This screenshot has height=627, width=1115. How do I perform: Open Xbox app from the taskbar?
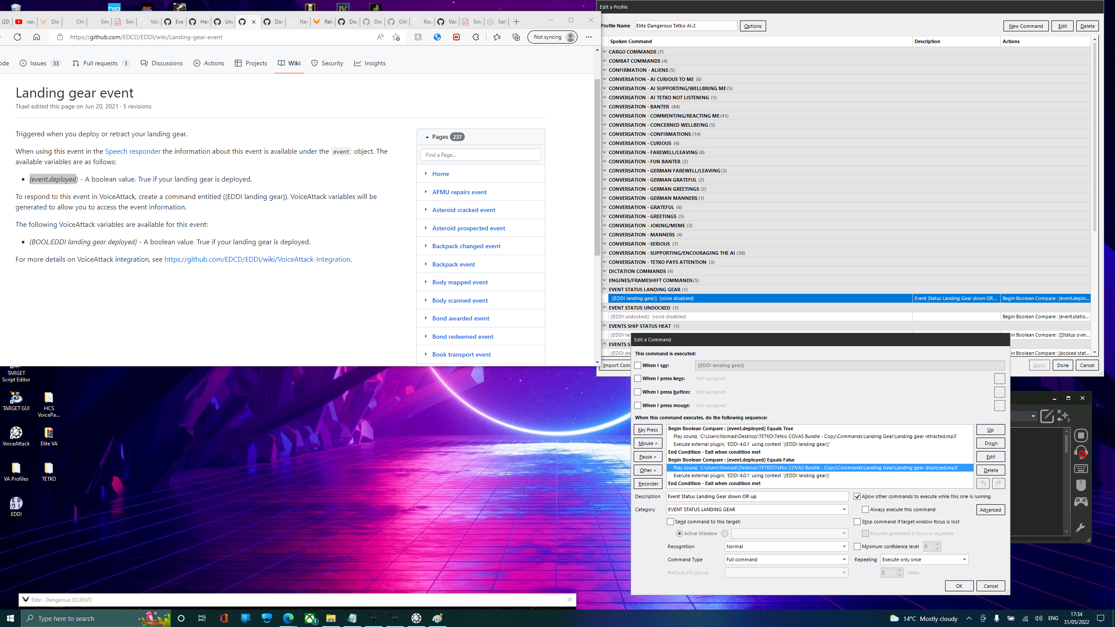tap(310, 618)
